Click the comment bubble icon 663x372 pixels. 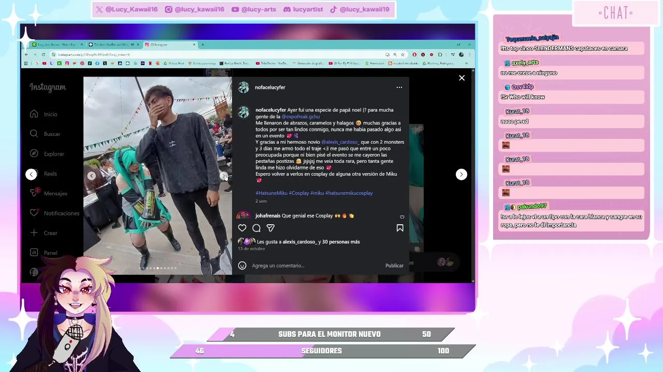(x=256, y=228)
